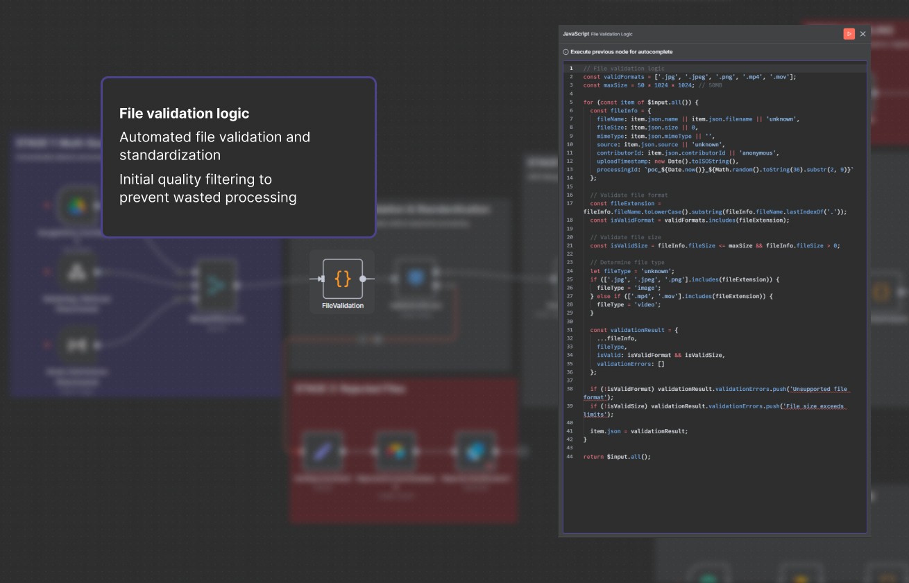The image size is (909, 583).
Task: Click the Automated file validation and standardization text
Action: (x=214, y=146)
